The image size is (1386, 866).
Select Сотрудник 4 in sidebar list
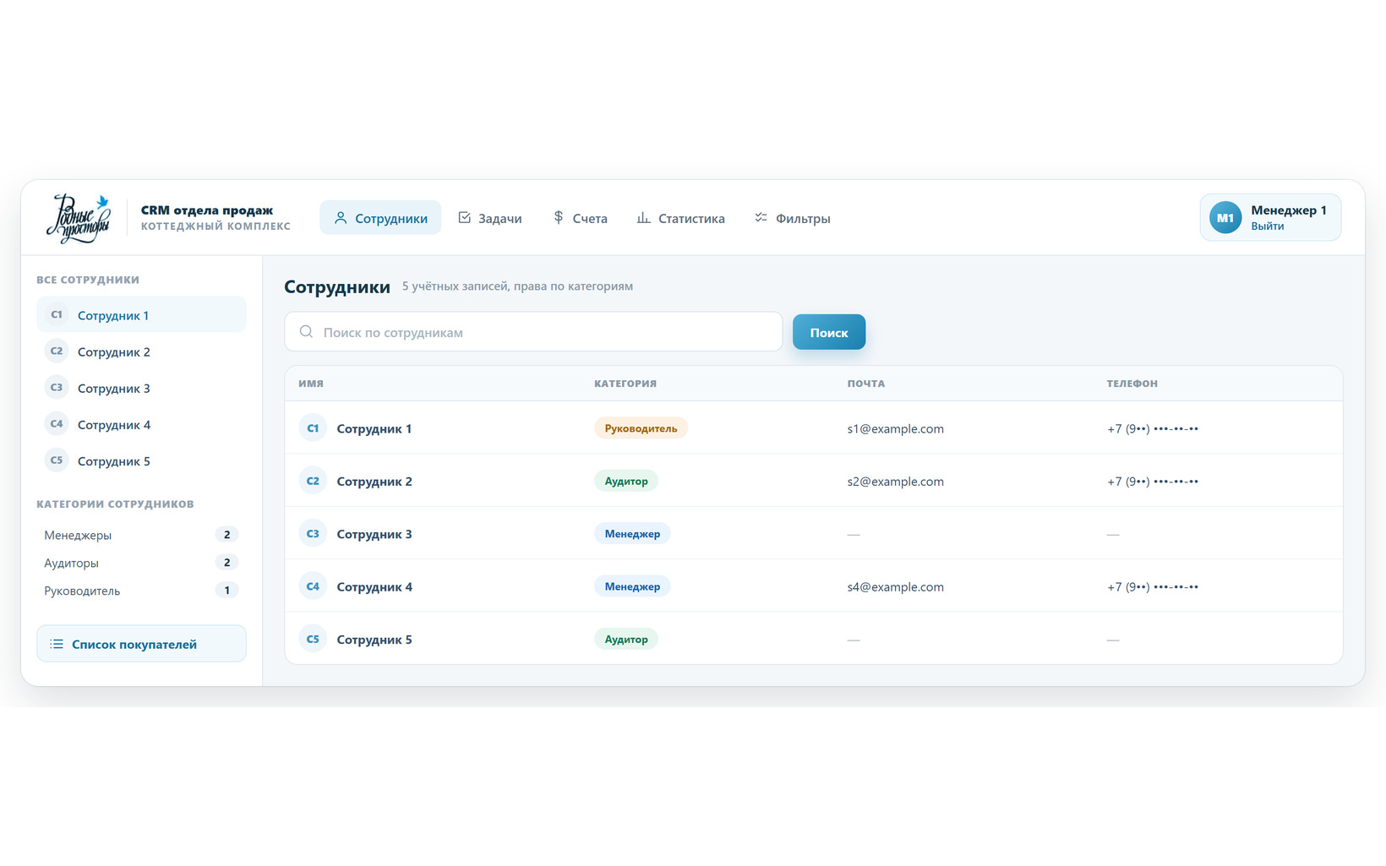[x=141, y=424]
